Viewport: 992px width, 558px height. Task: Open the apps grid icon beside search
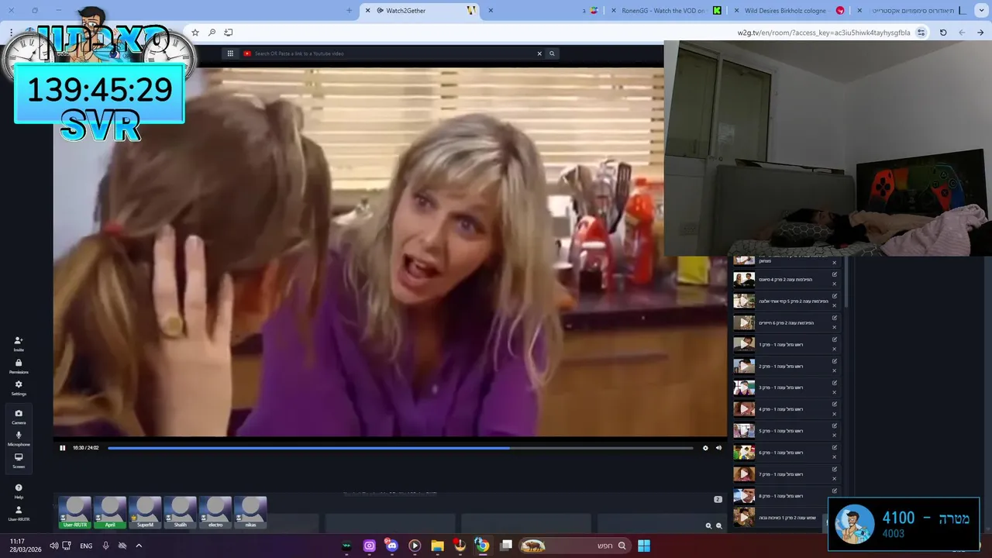click(x=230, y=53)
